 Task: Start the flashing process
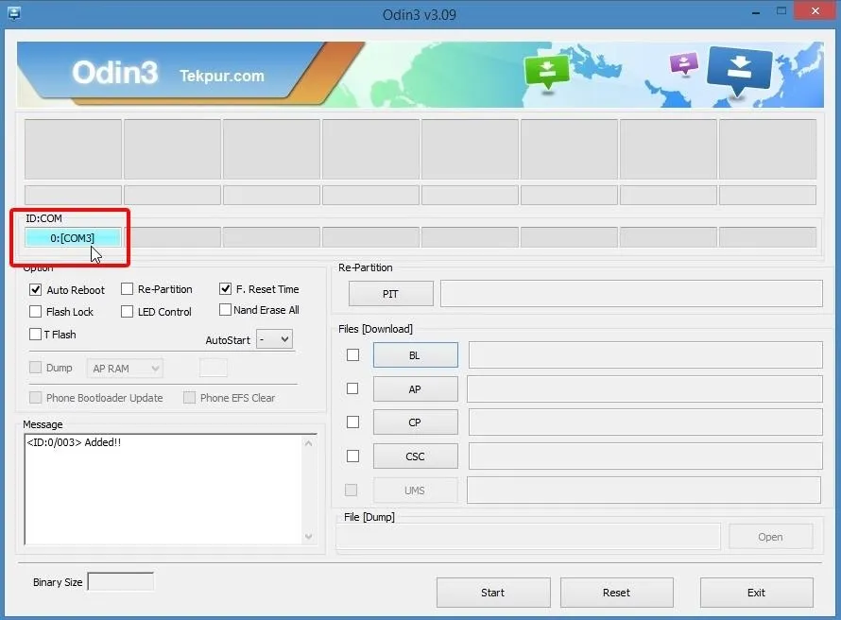[493, 593]
